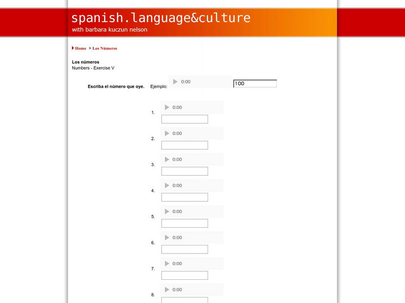Image resolution: width=405 pixels, height=303 pixels.
Task: Play audio for question 5
Action: (167, 212)
